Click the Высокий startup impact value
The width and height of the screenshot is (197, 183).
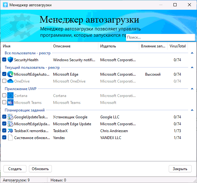point(153,74)
